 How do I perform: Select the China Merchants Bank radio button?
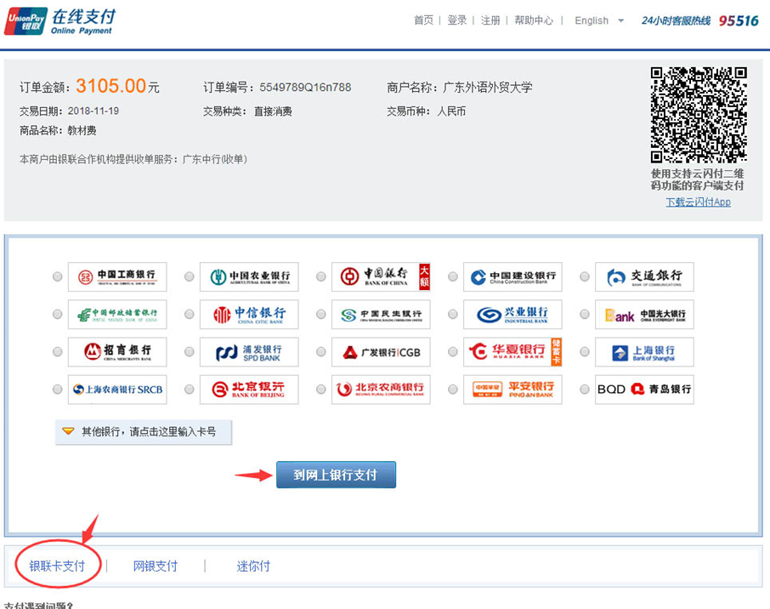tap(58, 352)
